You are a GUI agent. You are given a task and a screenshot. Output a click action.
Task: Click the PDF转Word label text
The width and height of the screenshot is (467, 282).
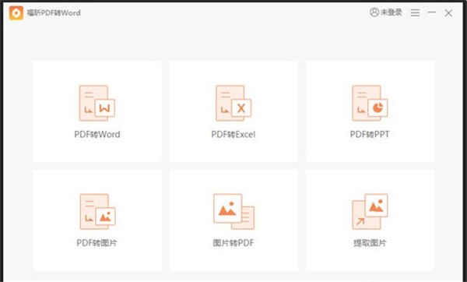[x=97, y=135]
